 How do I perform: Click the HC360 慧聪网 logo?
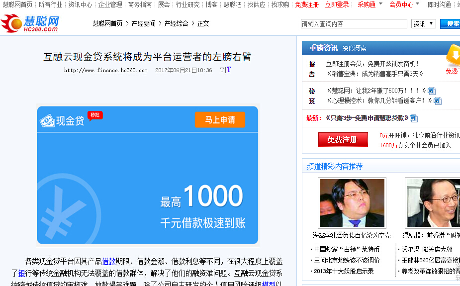(x=30, y=23)
